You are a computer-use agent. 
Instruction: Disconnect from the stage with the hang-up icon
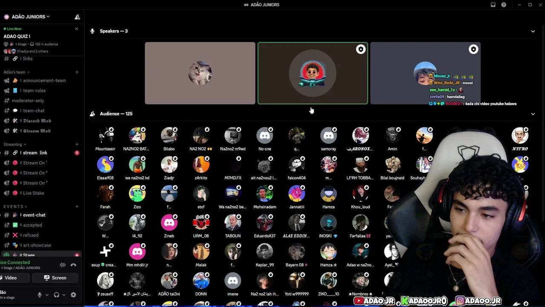tap(73, 265)
